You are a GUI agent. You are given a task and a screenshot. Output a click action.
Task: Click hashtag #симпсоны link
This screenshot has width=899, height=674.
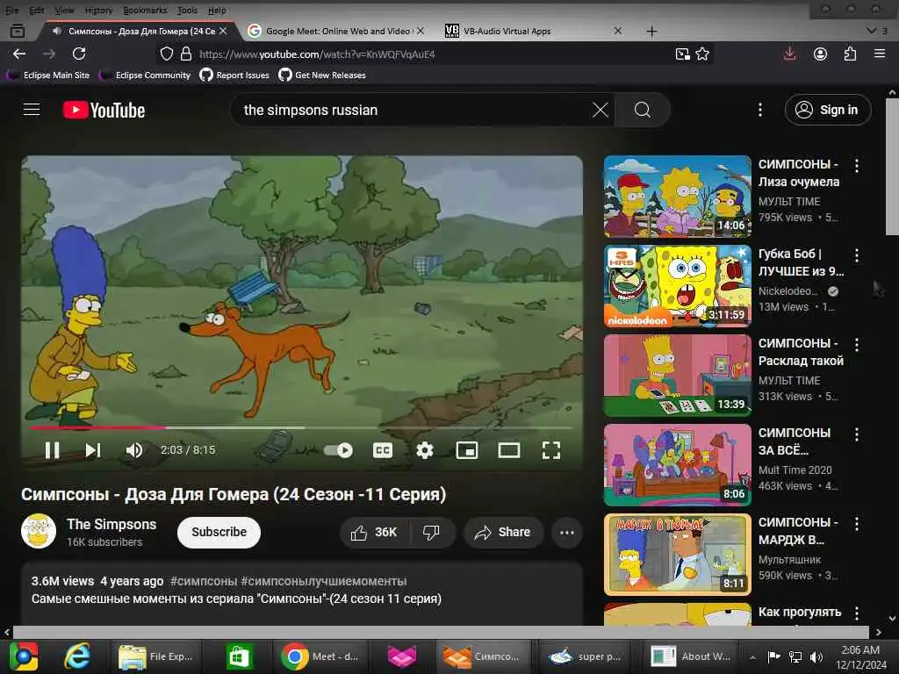tap(204, 581)
